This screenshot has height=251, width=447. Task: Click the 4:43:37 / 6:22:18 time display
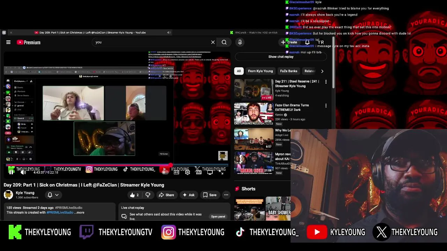pos(46,173)
